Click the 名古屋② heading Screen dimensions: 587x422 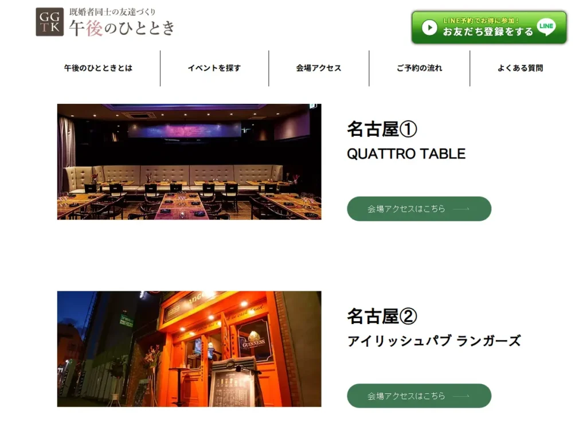click(x=382, y=316)
